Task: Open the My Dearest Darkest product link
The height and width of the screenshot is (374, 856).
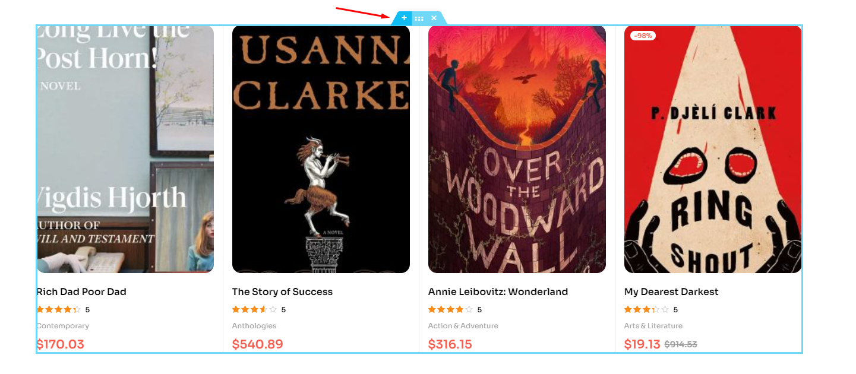Action: 671,292
